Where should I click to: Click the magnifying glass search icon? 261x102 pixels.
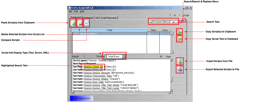pos(150,22)
